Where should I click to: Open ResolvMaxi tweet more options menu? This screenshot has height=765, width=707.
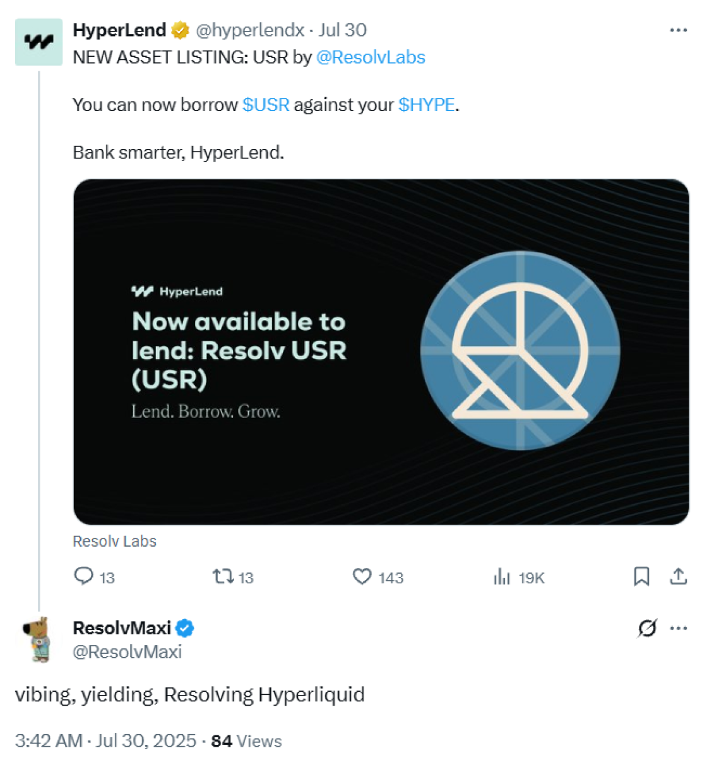coord(679,628)
